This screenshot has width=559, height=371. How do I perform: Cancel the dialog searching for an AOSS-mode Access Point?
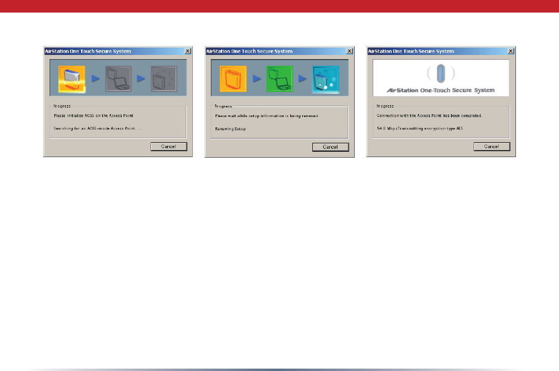(168, 146)
